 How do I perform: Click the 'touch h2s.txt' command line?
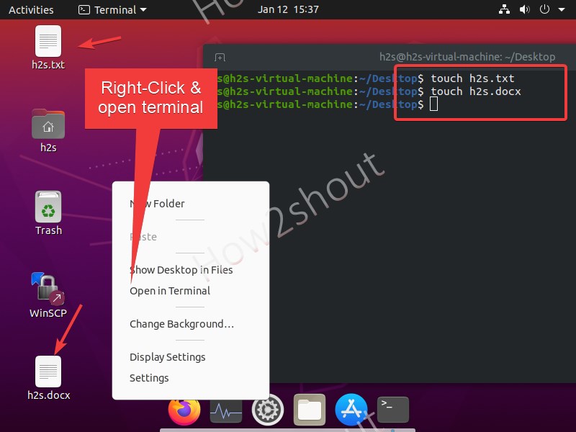pos(472,78)
